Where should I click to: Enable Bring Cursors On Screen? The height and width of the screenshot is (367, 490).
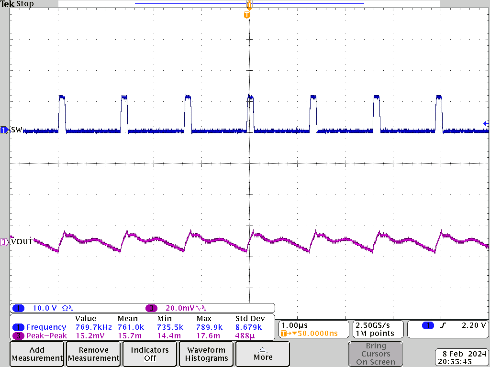[x=376, y=354]
